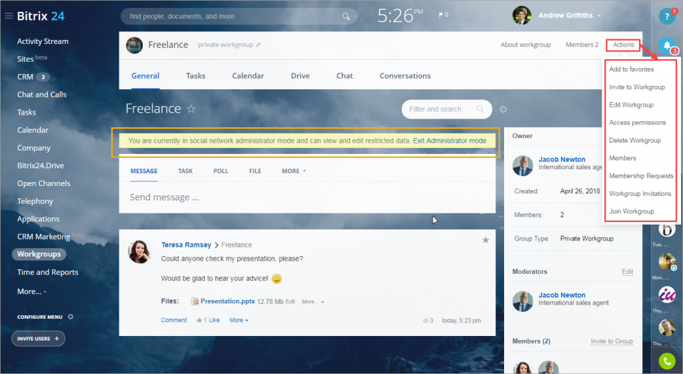Click in the Send message field

coord(307,197)
